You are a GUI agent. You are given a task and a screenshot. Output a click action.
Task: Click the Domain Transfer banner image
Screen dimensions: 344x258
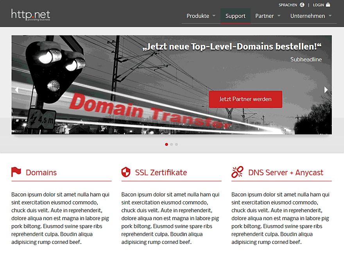[x=172, y=85]
